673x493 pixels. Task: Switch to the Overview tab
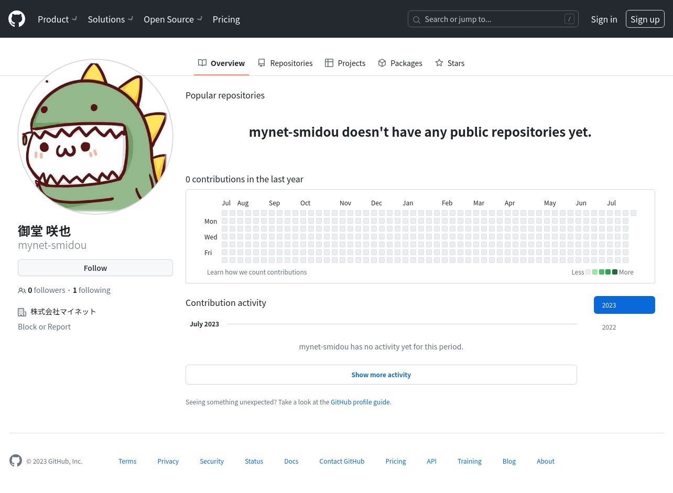221,63
